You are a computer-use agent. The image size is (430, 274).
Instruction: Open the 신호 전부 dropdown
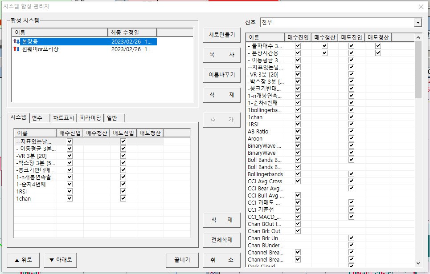coord(418,22)
